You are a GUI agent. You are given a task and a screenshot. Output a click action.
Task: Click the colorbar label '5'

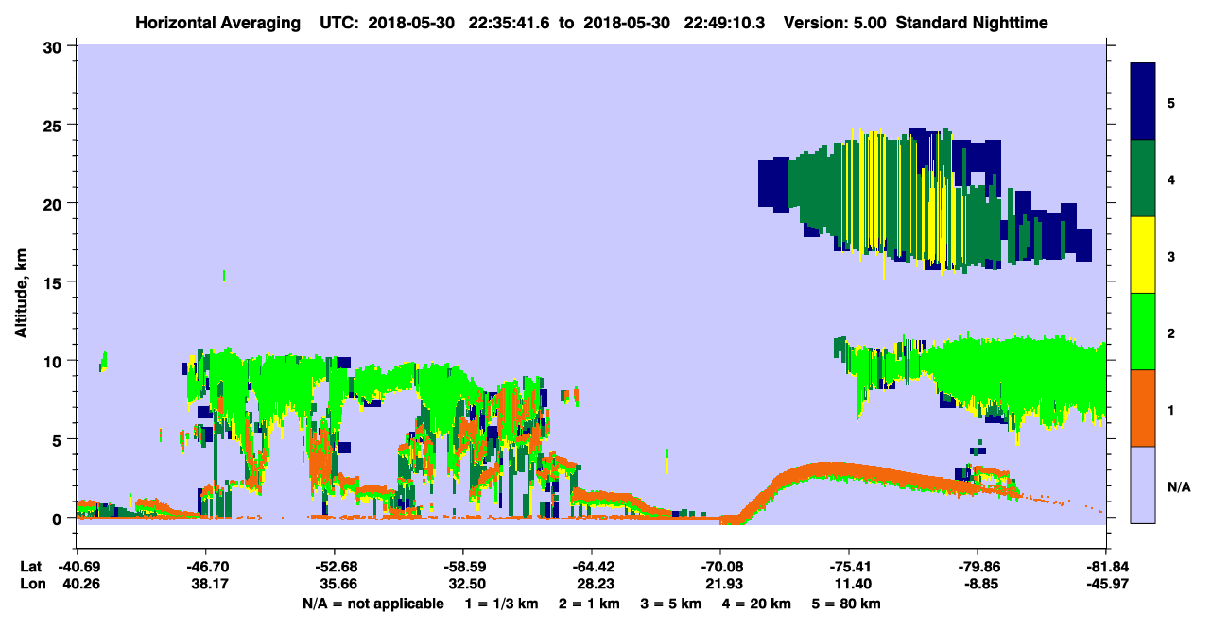(x=1170, y=101)
